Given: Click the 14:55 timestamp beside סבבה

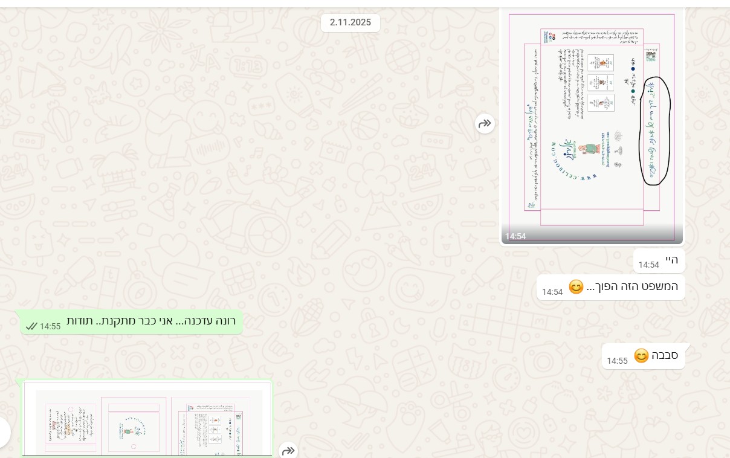Looking at the screenshot, I should coord(617,361).
